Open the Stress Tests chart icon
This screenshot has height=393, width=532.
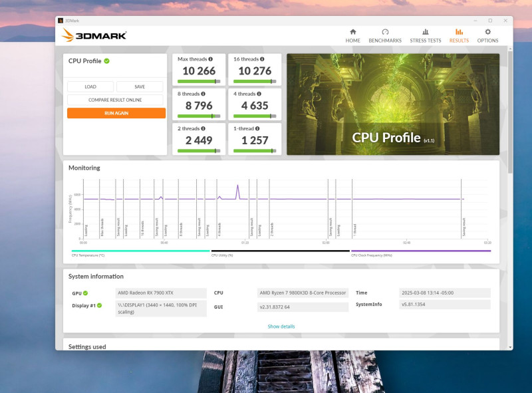click(x=425, y=32)
